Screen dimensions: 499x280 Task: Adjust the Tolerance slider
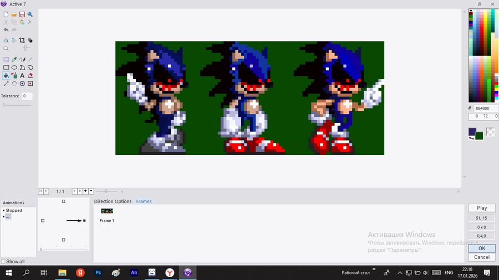point(17,105)
